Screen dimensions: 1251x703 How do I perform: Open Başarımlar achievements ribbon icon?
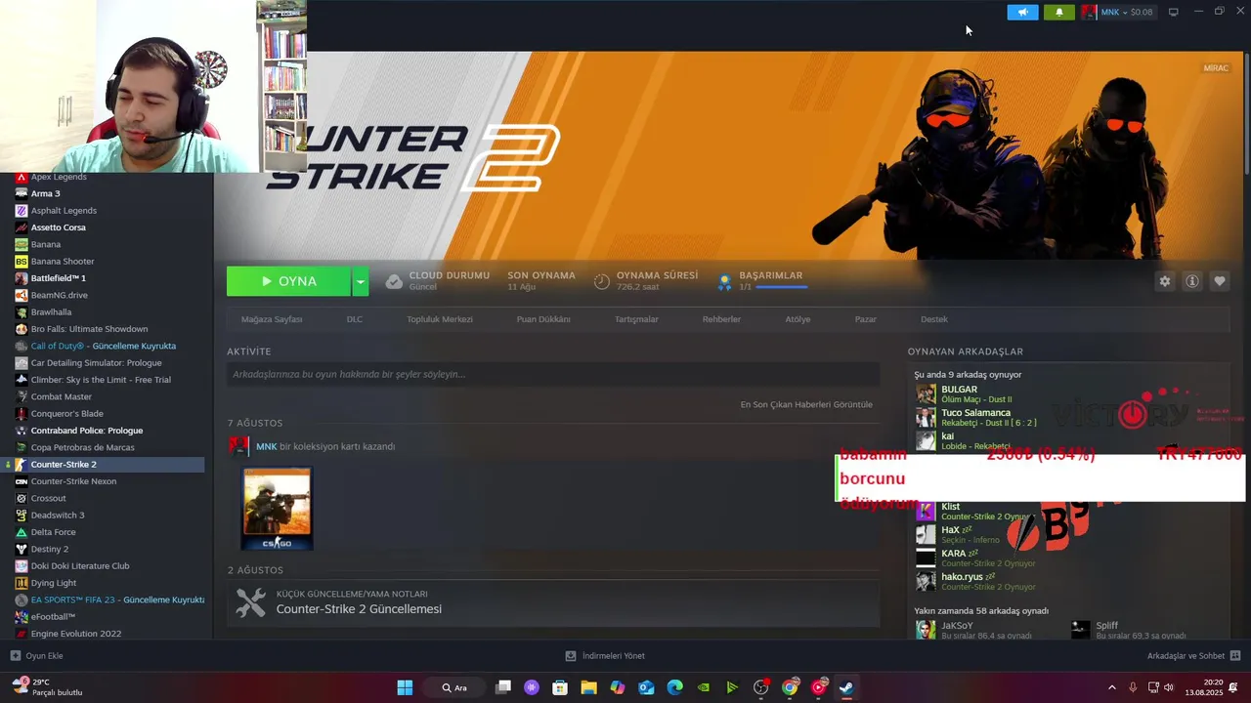tap(725, 281)
